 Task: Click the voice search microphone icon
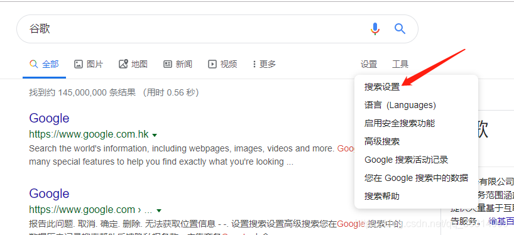point(375,29)
